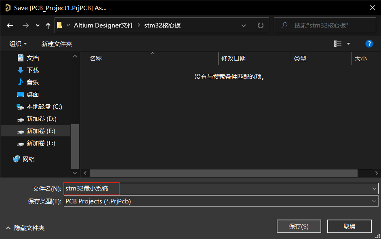Click the navigation pane scroll down arrow
The height and width of the screenshot is (239, 381).
tap(75, 173)
